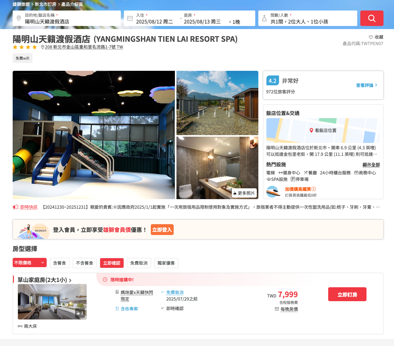Screen dimensions: 394x346
Task: Open the rooms and guests selector
Action: tap(307, 19)
